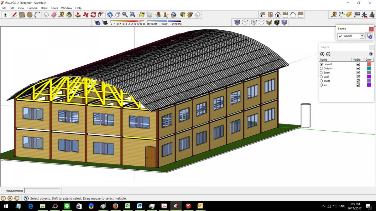
Task: Switch to Iso view icon
Action: coord(263,15)
